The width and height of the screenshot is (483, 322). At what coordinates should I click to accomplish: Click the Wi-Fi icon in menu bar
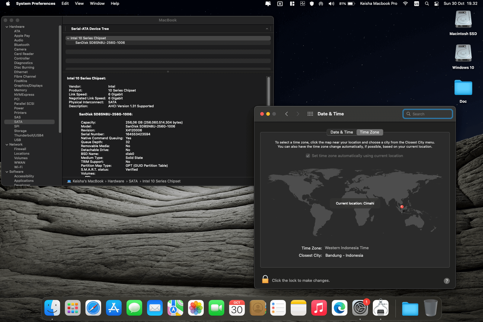pyautogui.click(x=405, y=4)
